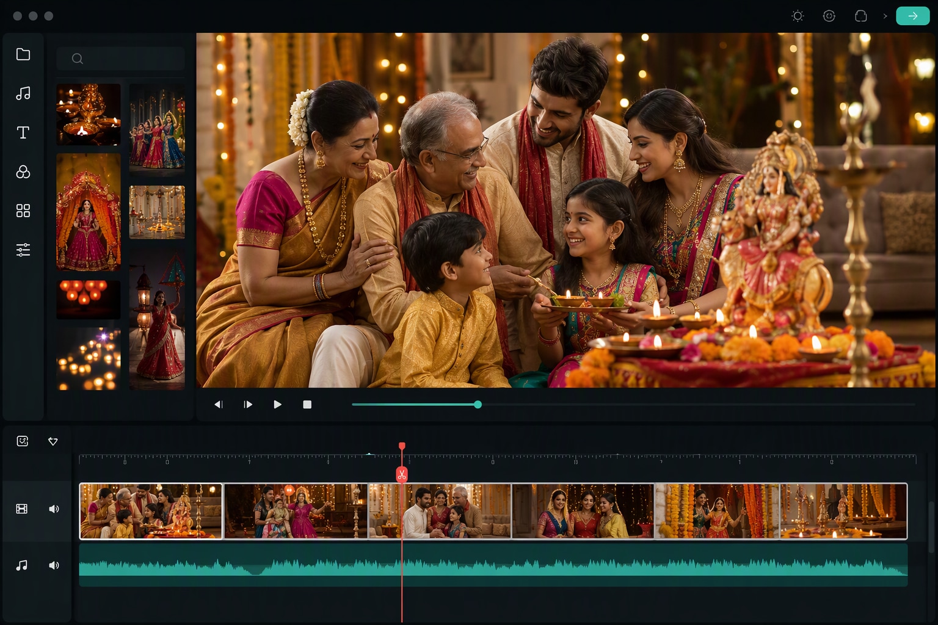
Task: Select the bride under red canopy thumbnail
Action: point(89,212)
